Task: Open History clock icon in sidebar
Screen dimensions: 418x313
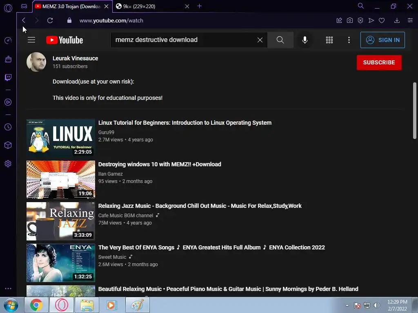Action: 8,127
